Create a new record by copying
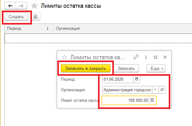 tap(36, 16)
